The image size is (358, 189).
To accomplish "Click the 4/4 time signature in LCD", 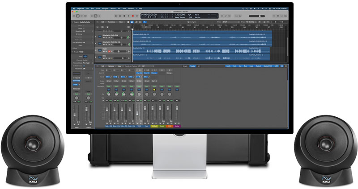I will pos(190,15).
